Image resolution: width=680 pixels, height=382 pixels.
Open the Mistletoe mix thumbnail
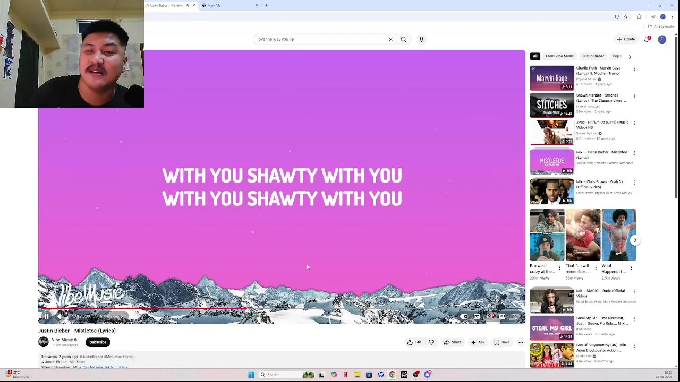(x=552, y=162)
